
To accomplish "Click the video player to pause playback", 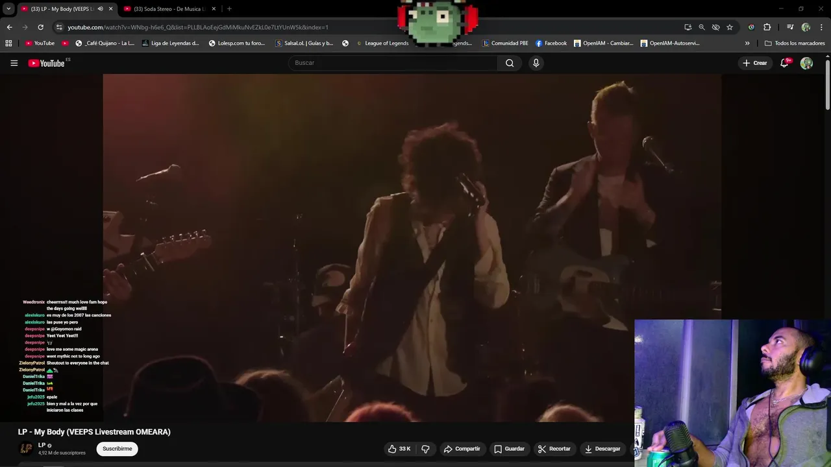I will coord(412,248).
